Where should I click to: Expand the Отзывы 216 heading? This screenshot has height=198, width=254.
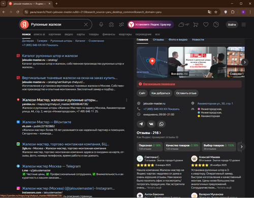coord(149,133)
